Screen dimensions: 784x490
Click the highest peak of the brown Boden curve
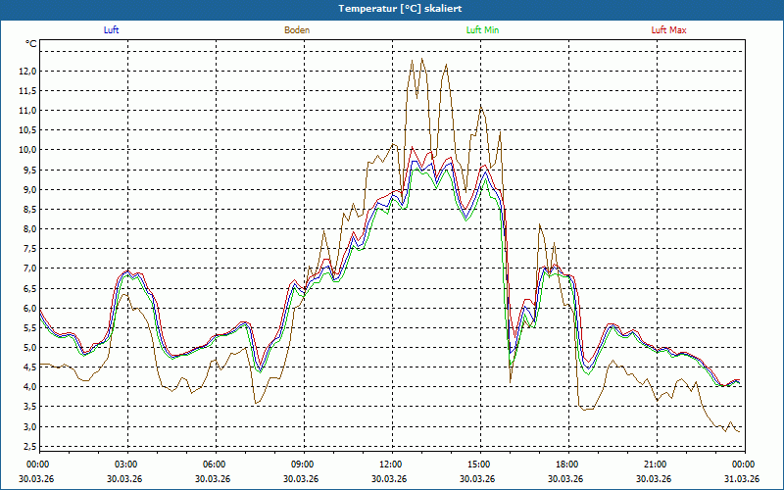[422, 59]
